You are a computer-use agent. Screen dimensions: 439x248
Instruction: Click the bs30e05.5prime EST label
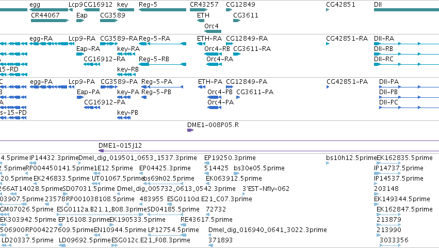click(259, 168)
